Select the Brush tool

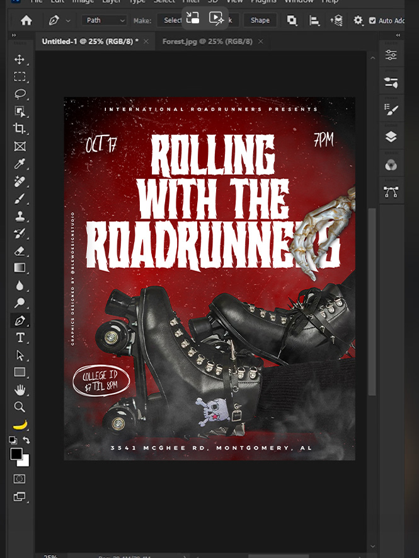click(20, 199)
